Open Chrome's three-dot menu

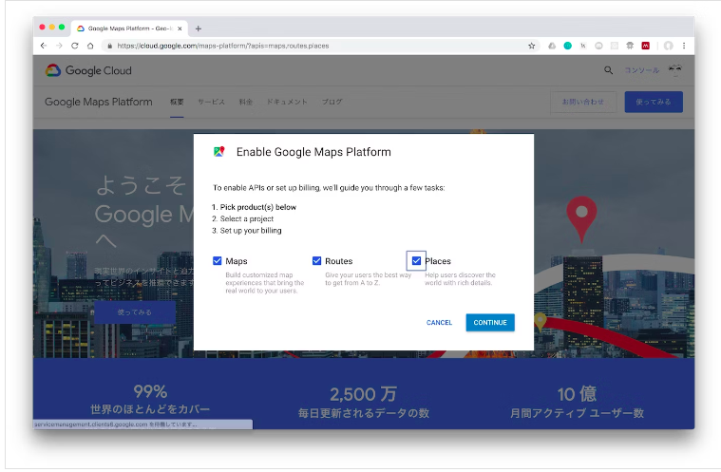[684, 46]
